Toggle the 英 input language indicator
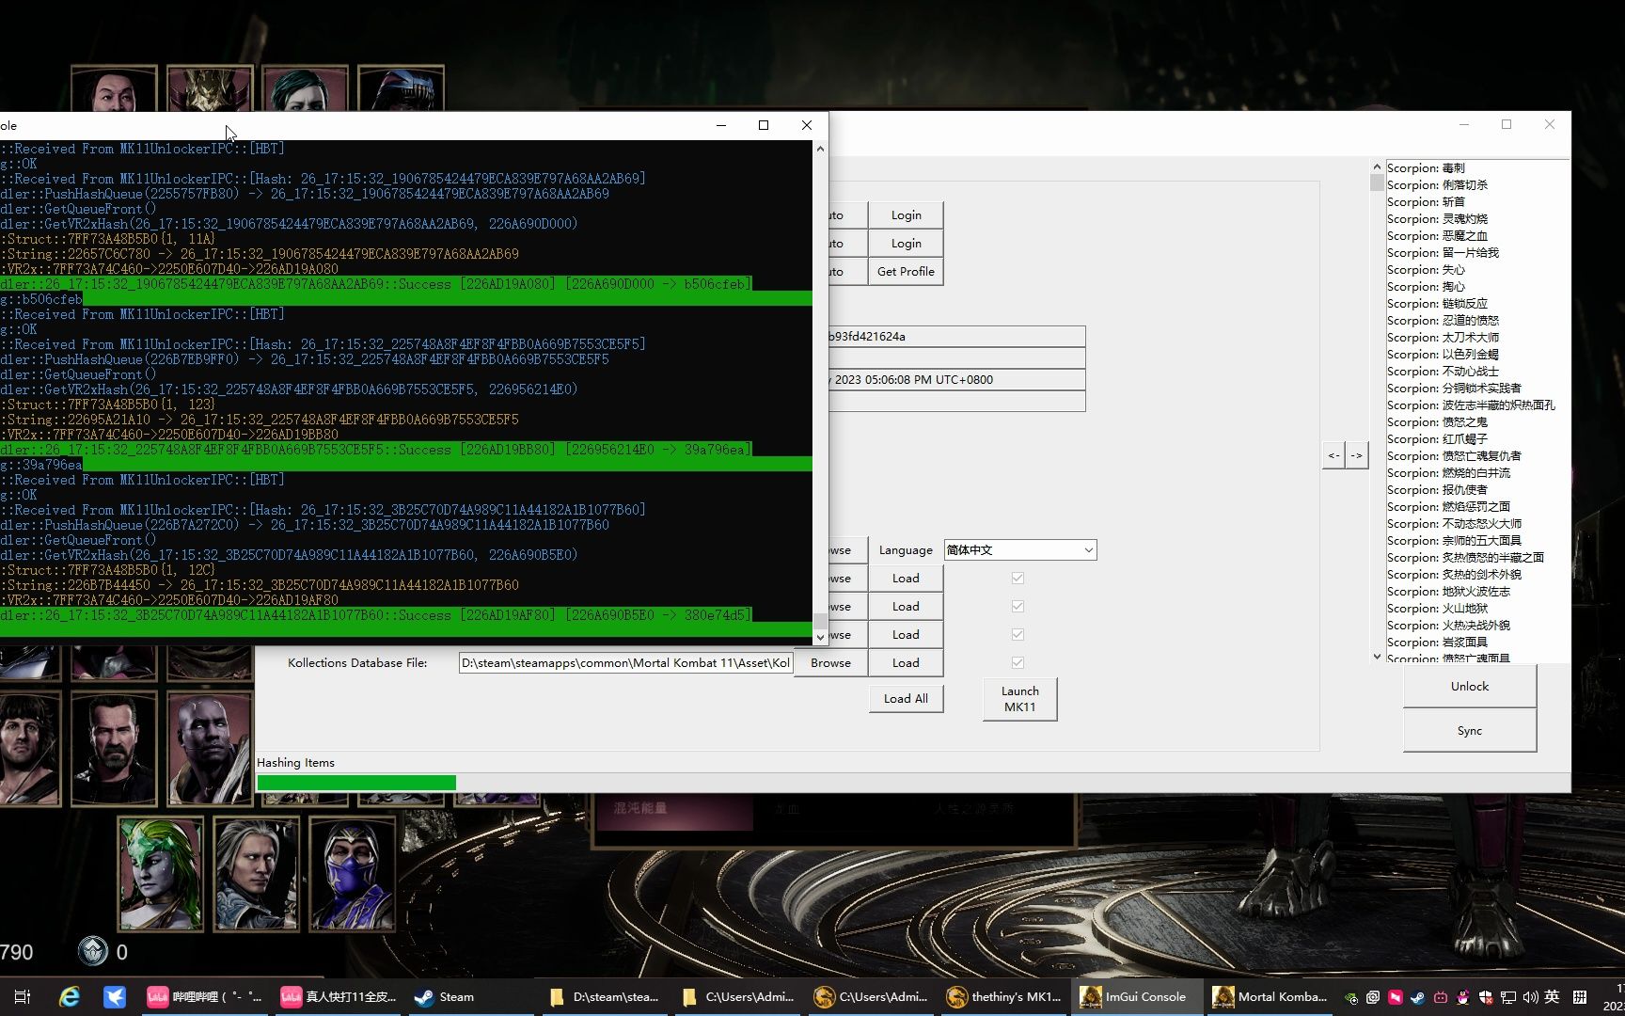The height and width of the screenshot is (1016, 1625). point(1553,997)
